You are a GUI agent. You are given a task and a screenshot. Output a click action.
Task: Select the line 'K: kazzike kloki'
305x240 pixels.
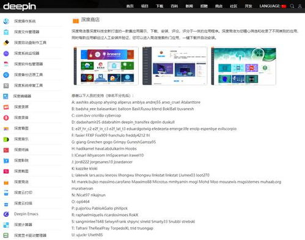[84, 169]
